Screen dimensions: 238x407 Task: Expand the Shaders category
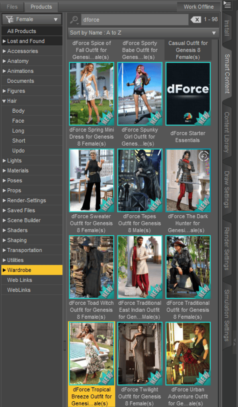4,230
